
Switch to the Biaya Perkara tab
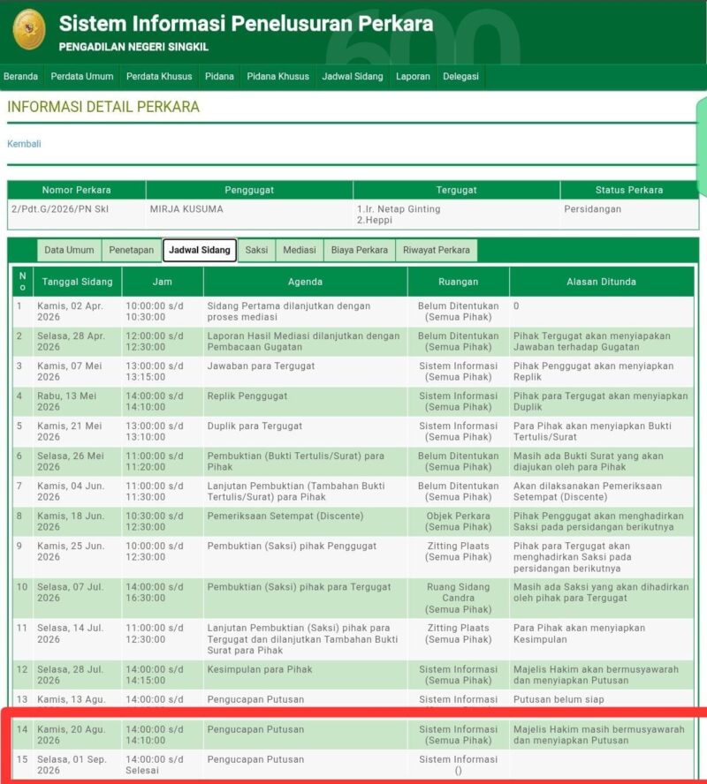pyautogui.click(x=360, y=250)
